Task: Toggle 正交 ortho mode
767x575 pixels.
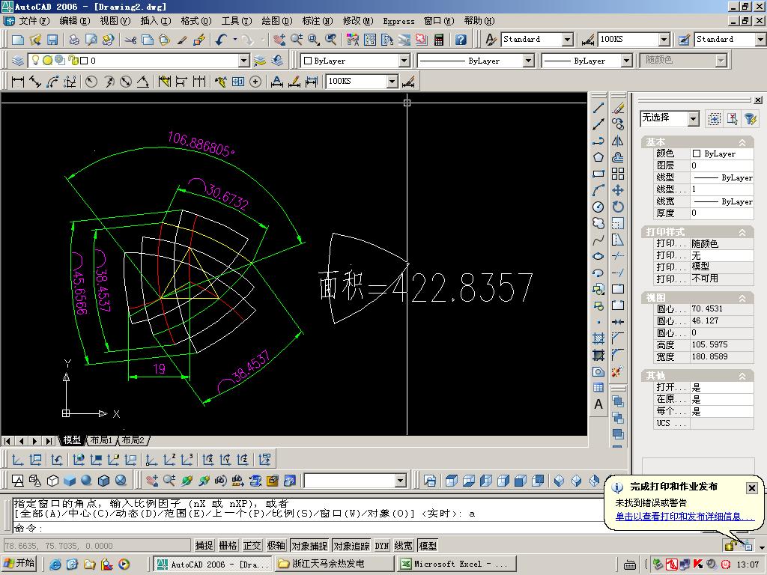Action: 252,546
